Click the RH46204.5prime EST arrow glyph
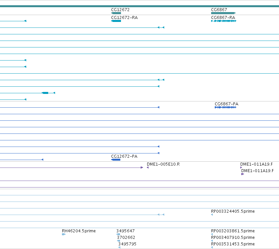Screen dimensions: 279x249 64,234
